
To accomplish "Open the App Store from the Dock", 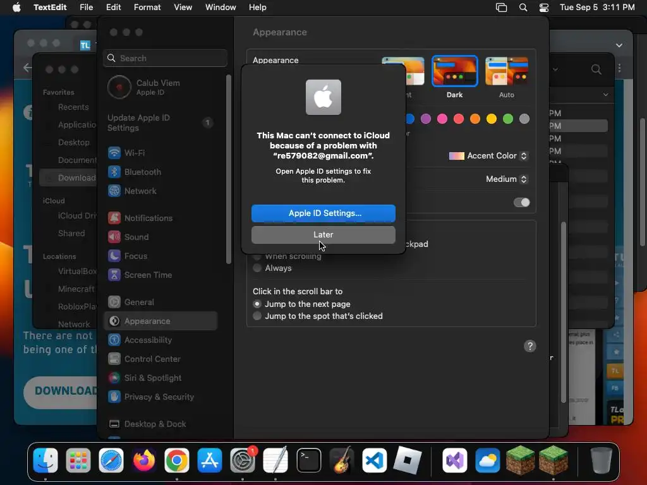I will 210,460.
